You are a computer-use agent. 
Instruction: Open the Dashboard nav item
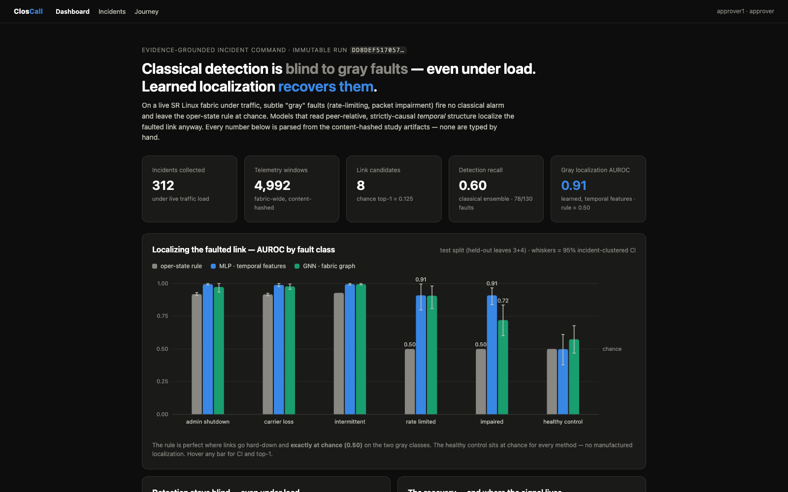(72, 11)
